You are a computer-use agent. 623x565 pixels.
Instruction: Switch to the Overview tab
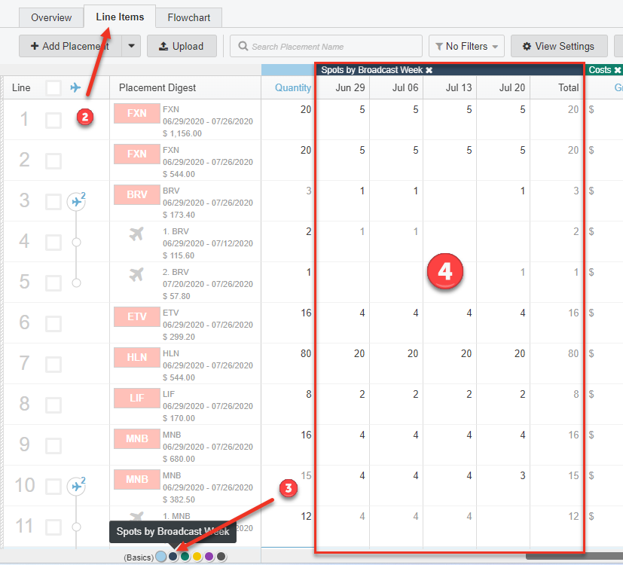[x=51, y=17]
